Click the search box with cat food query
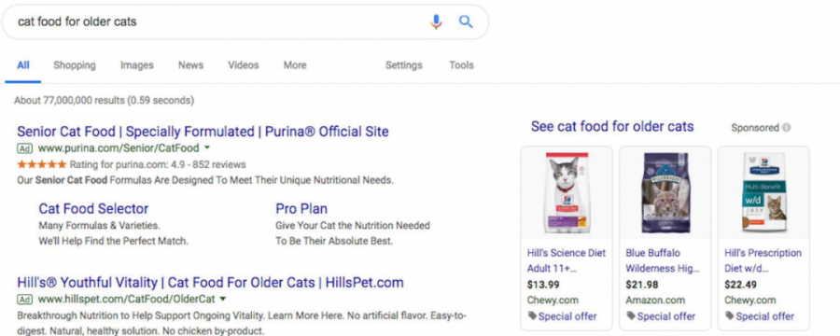Image resolution: width=840 pixels, height=336 pixels. tap(215, 22)
